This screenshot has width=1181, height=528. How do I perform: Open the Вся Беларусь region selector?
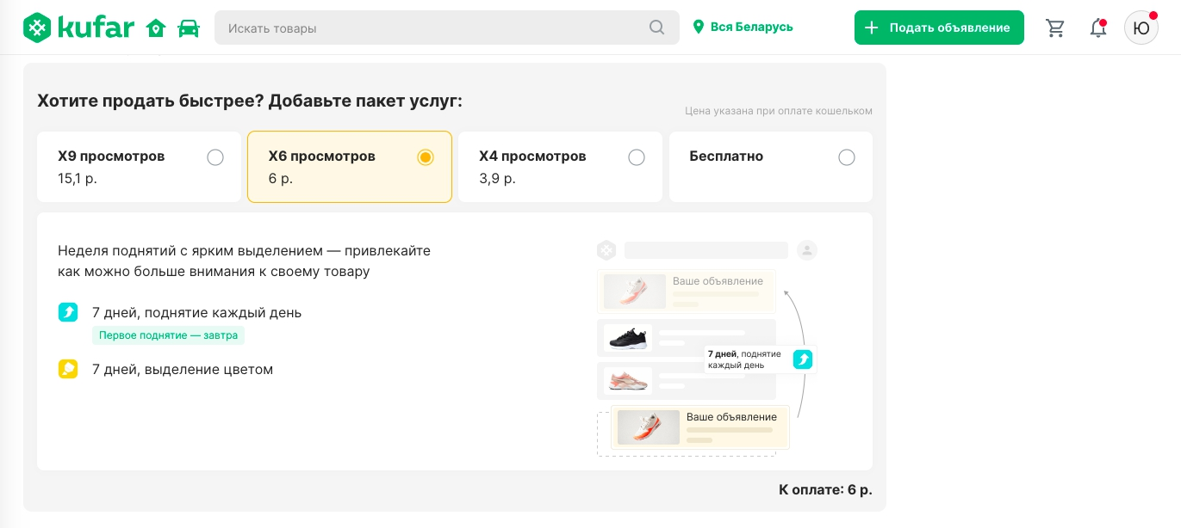coord(743,28)
